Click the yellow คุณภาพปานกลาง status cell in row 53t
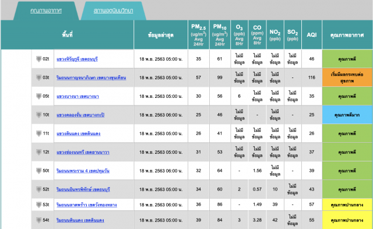Screen dimensions: 373x229 (x=347, y=205)
